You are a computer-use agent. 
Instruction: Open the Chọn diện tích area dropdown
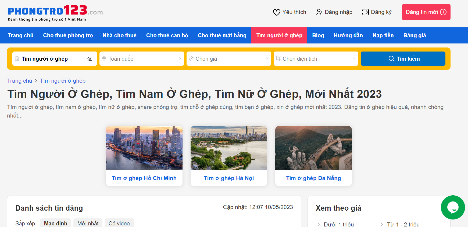click(x=316, y=59)
